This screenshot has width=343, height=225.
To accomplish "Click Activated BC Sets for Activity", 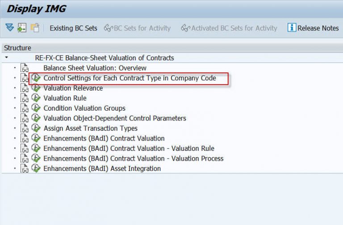I will (229, 28).
